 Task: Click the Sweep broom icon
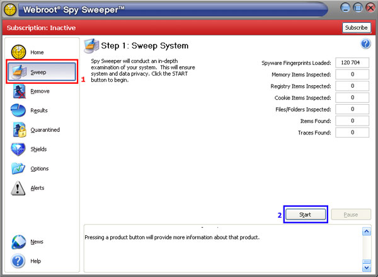19,72
